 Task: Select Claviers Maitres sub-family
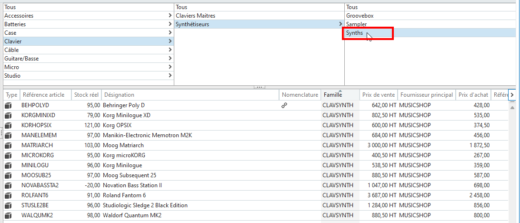tap(260, 16)
